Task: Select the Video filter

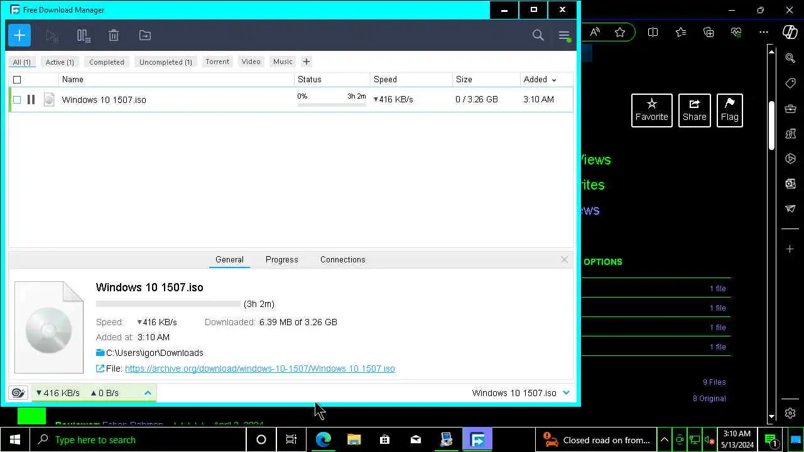Action: (x=251, y=62)
